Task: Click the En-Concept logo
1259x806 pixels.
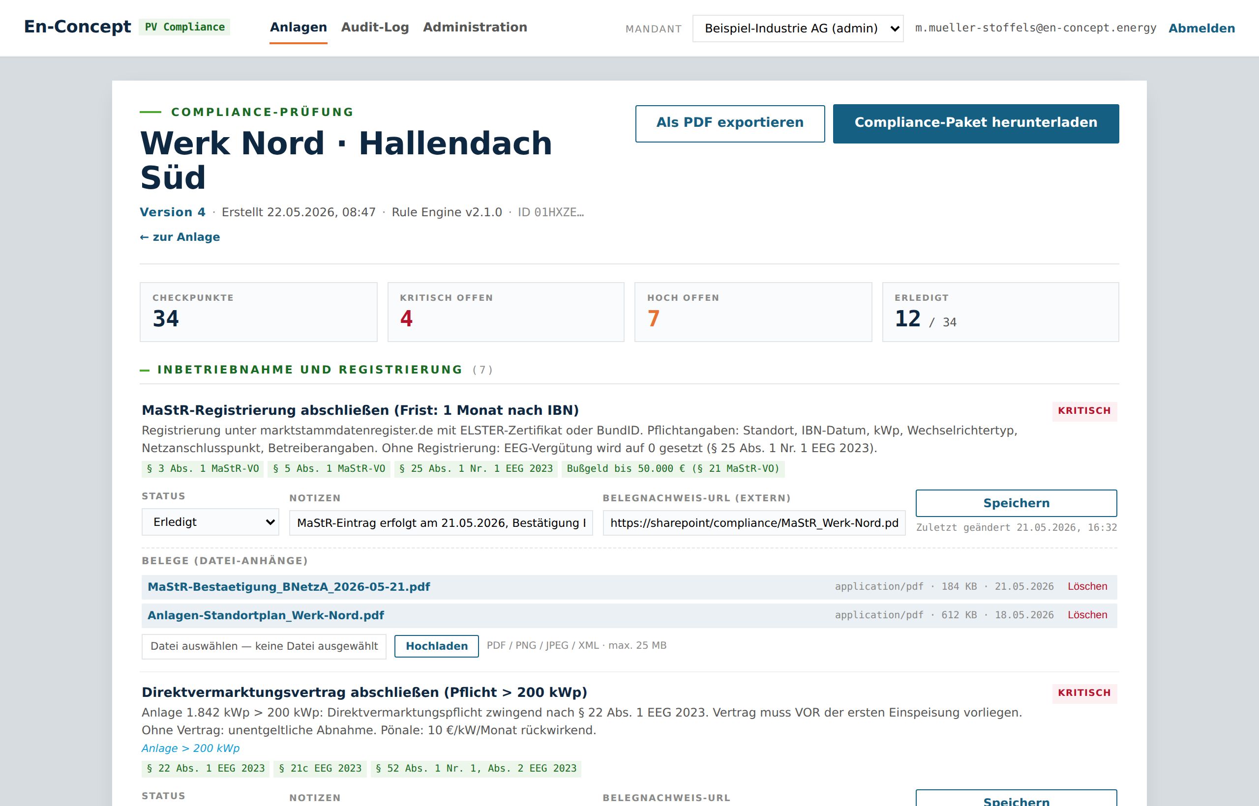Action: click(78, 27)
